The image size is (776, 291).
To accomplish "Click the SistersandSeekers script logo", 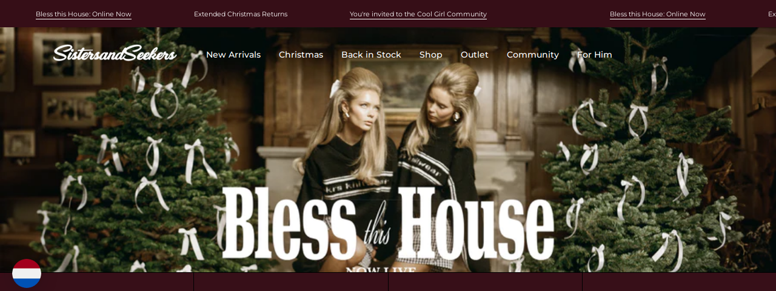I will (x=115, y=53).
